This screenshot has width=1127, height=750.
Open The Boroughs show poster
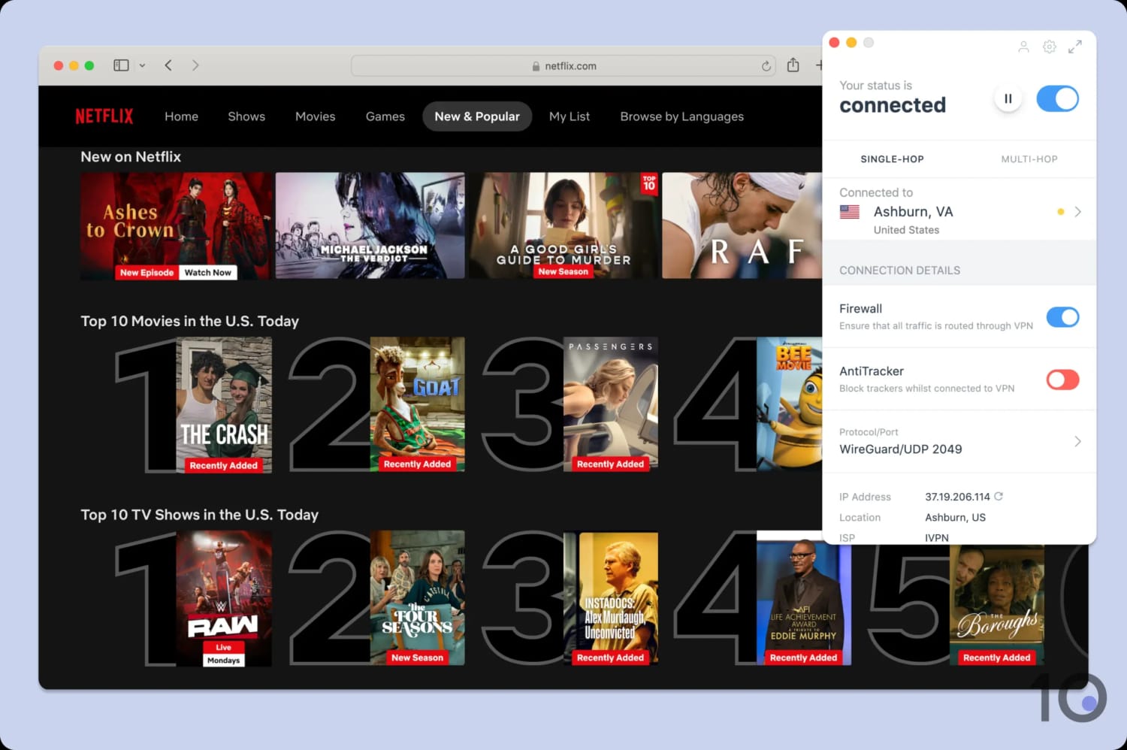pyautogui.click(x=997, y=605)
